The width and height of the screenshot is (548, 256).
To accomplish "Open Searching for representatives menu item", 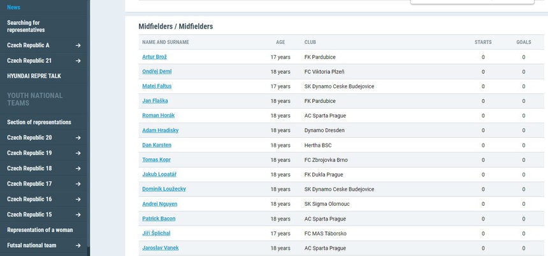I will pos(26,26).
